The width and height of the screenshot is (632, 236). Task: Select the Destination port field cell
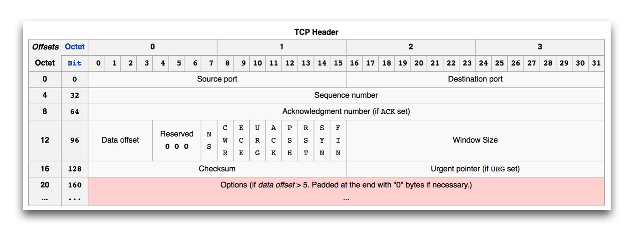[x=475, y=79]
